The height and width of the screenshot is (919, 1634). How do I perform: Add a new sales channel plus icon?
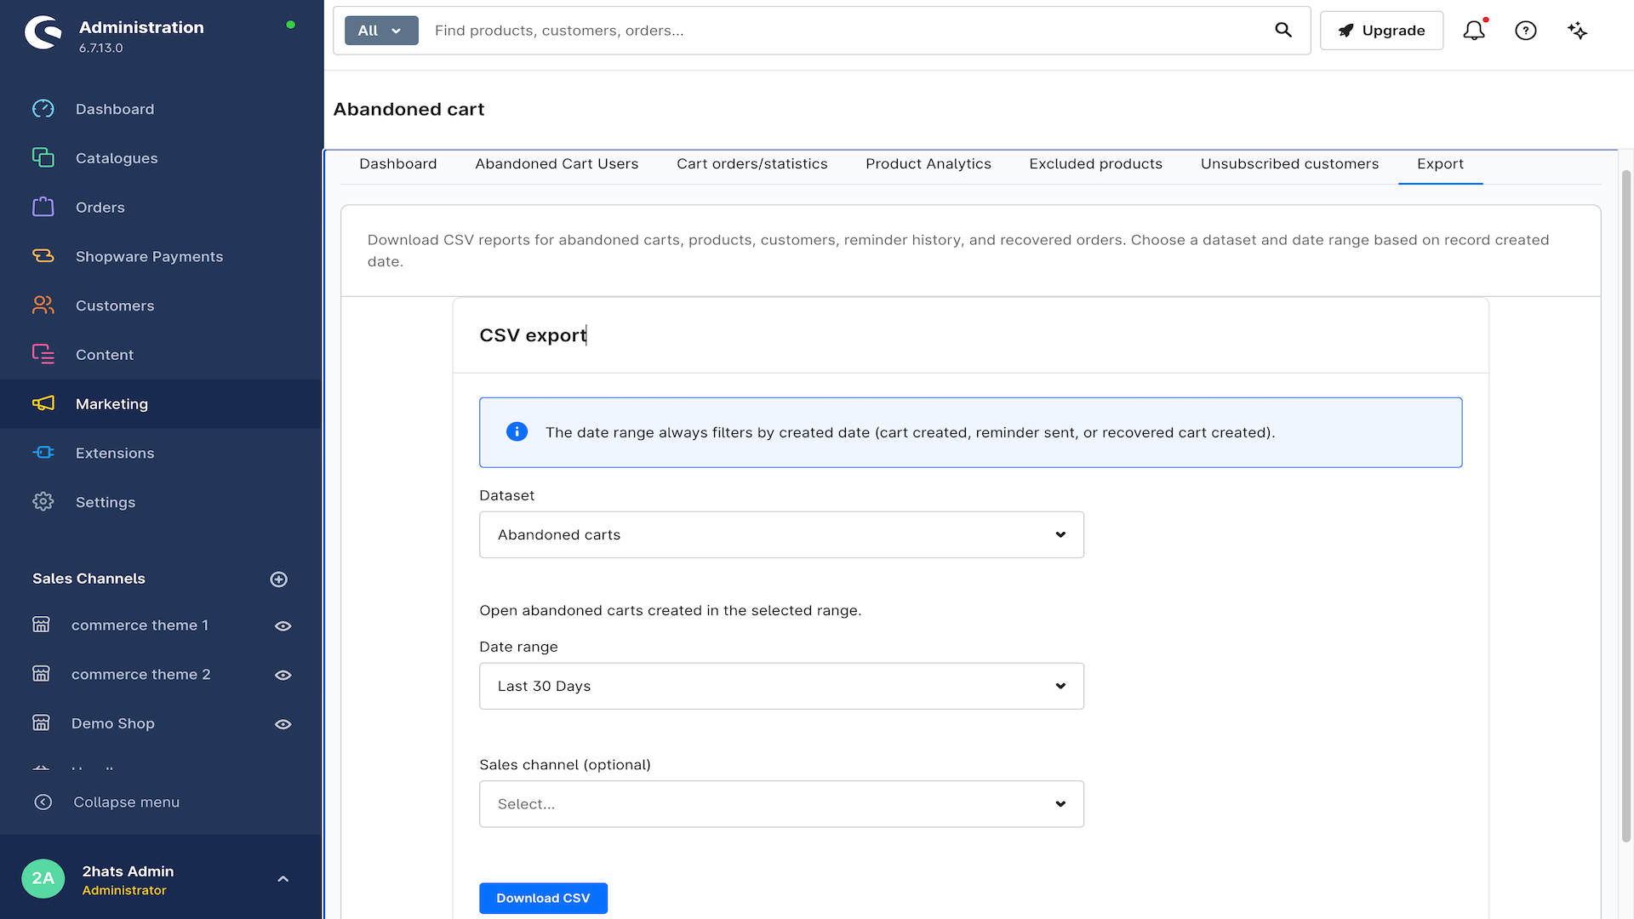[x=278, y=579]
